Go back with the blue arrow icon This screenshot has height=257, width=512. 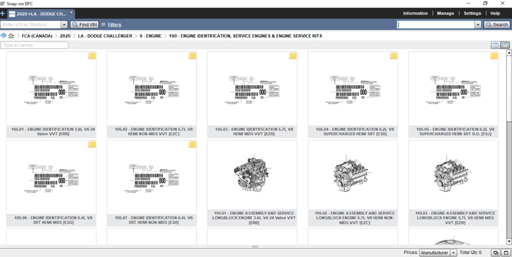click(x=3, y=36)
